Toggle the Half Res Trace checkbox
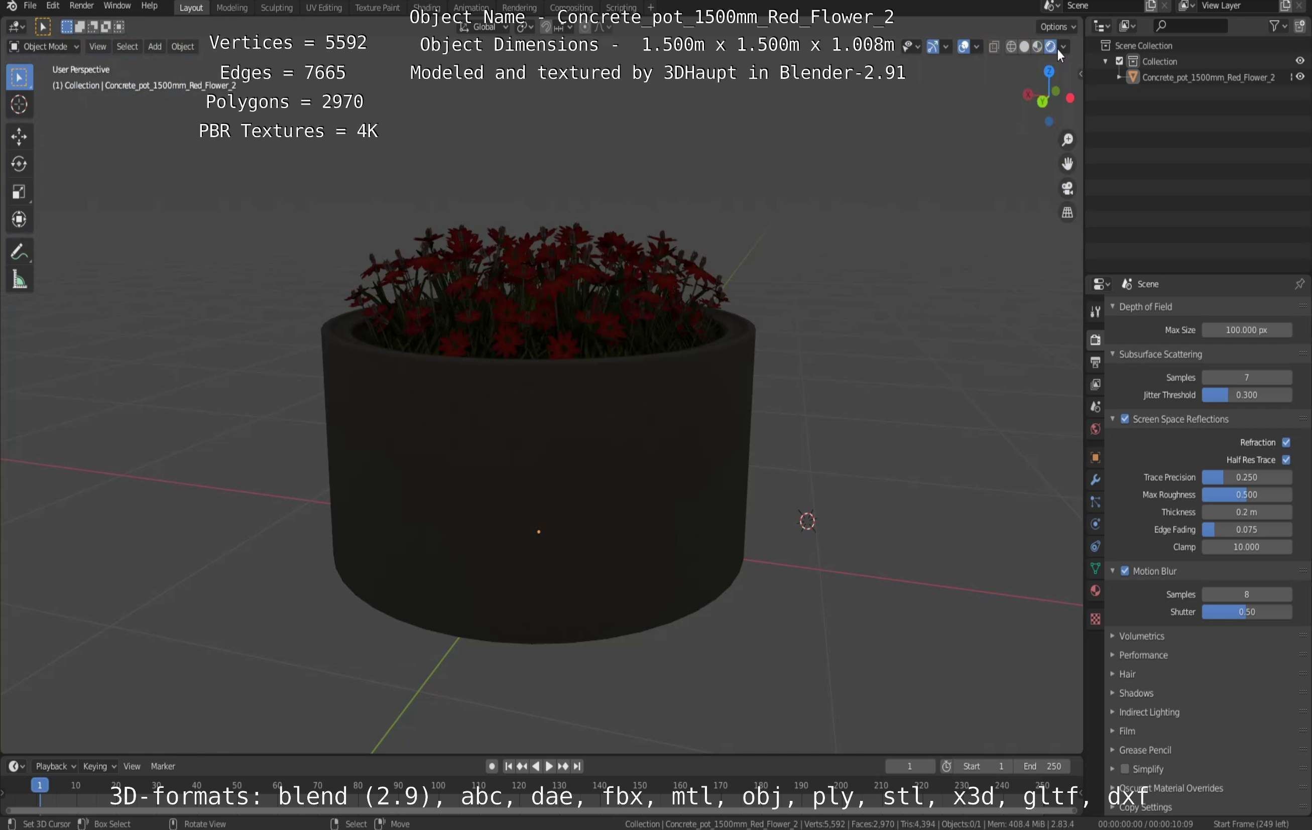1312x830 pixels. 1286,460
